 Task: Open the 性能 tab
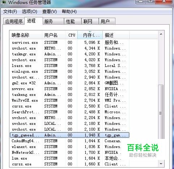tap(73, 21)
